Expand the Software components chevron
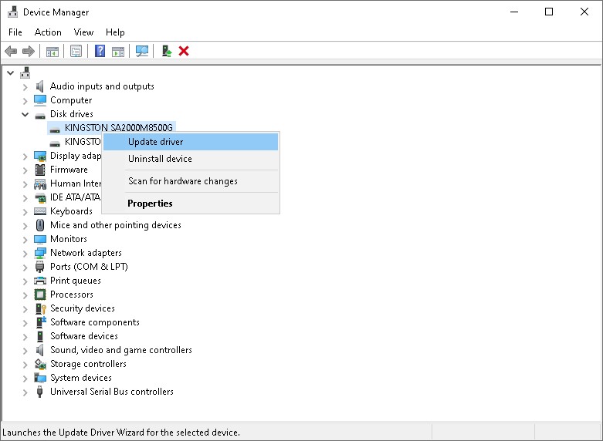Screen dimensions: 603x441 (25, 323)
